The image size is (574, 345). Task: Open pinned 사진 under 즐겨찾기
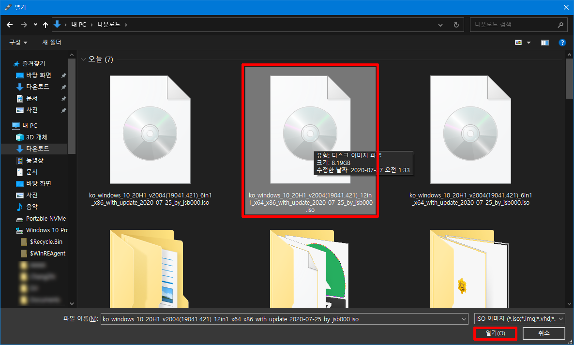(31, 110)
